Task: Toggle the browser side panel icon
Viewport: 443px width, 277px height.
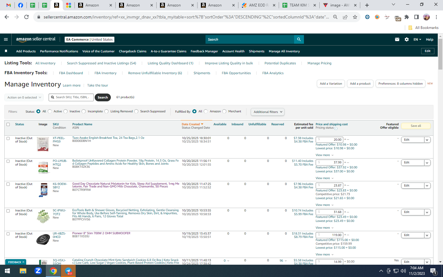Action: 417,17
